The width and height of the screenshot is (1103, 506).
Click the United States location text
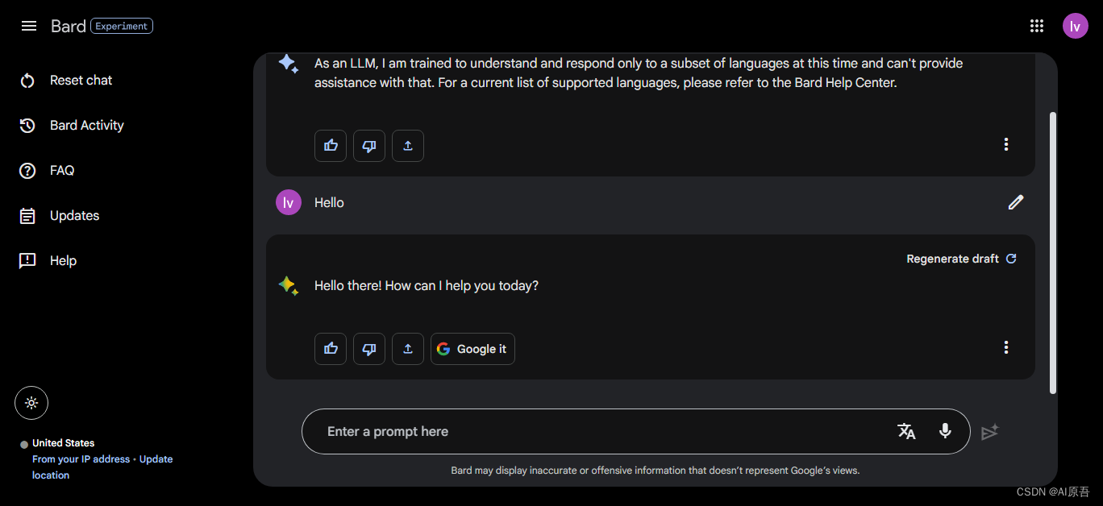tap(63, 443)
